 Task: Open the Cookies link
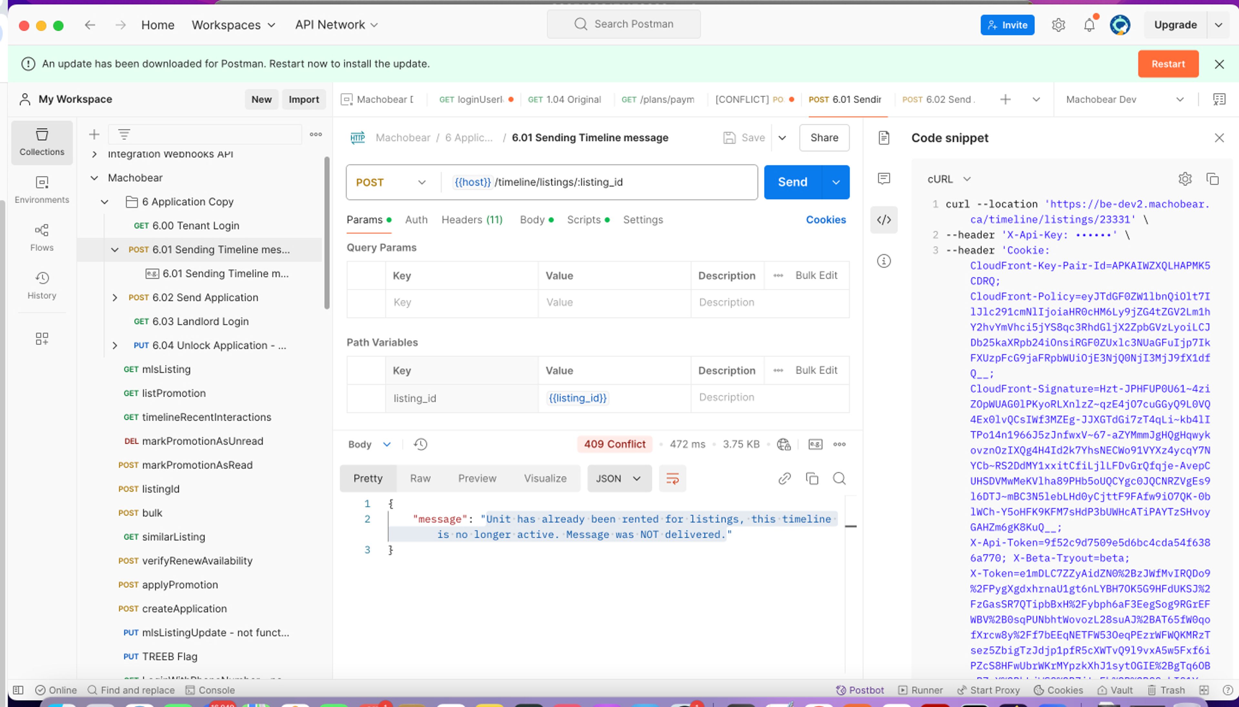tap(825, 220)
